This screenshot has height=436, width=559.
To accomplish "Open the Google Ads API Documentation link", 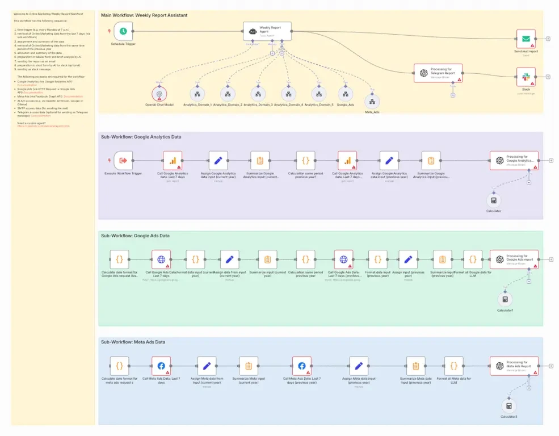I will (33, 93).
